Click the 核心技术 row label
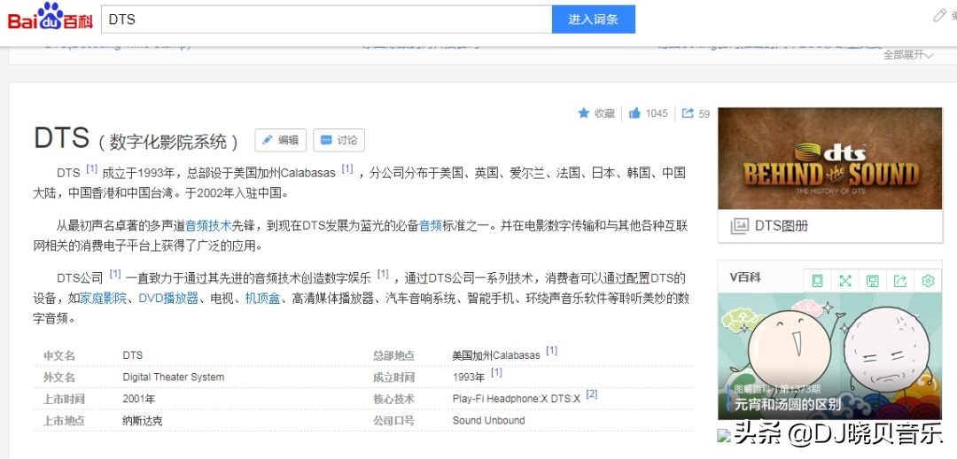This screenshot has height=459, width=957. point(393,399)
